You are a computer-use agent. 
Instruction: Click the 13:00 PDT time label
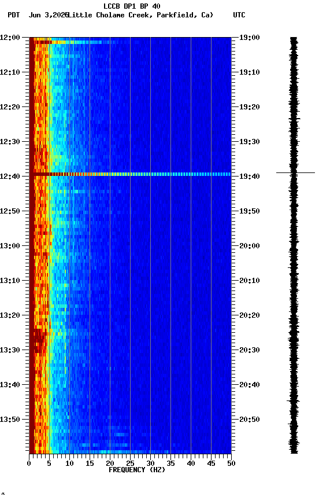[x=10, y=246]
